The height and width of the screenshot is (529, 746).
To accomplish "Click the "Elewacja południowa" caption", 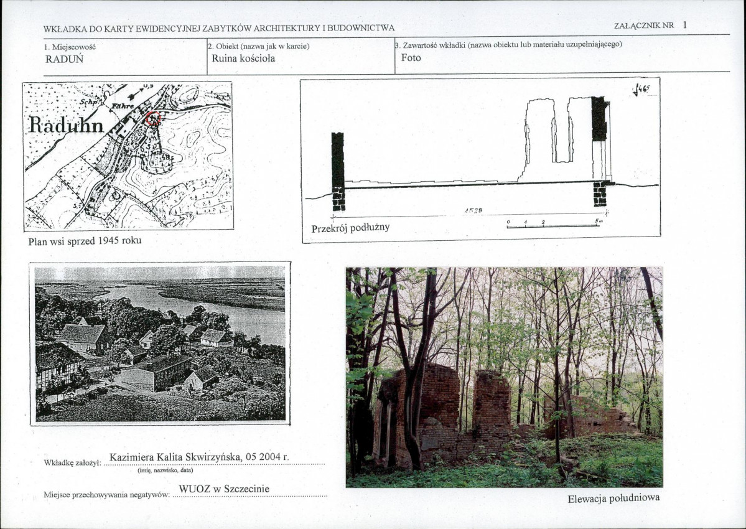I will point(613,498).
